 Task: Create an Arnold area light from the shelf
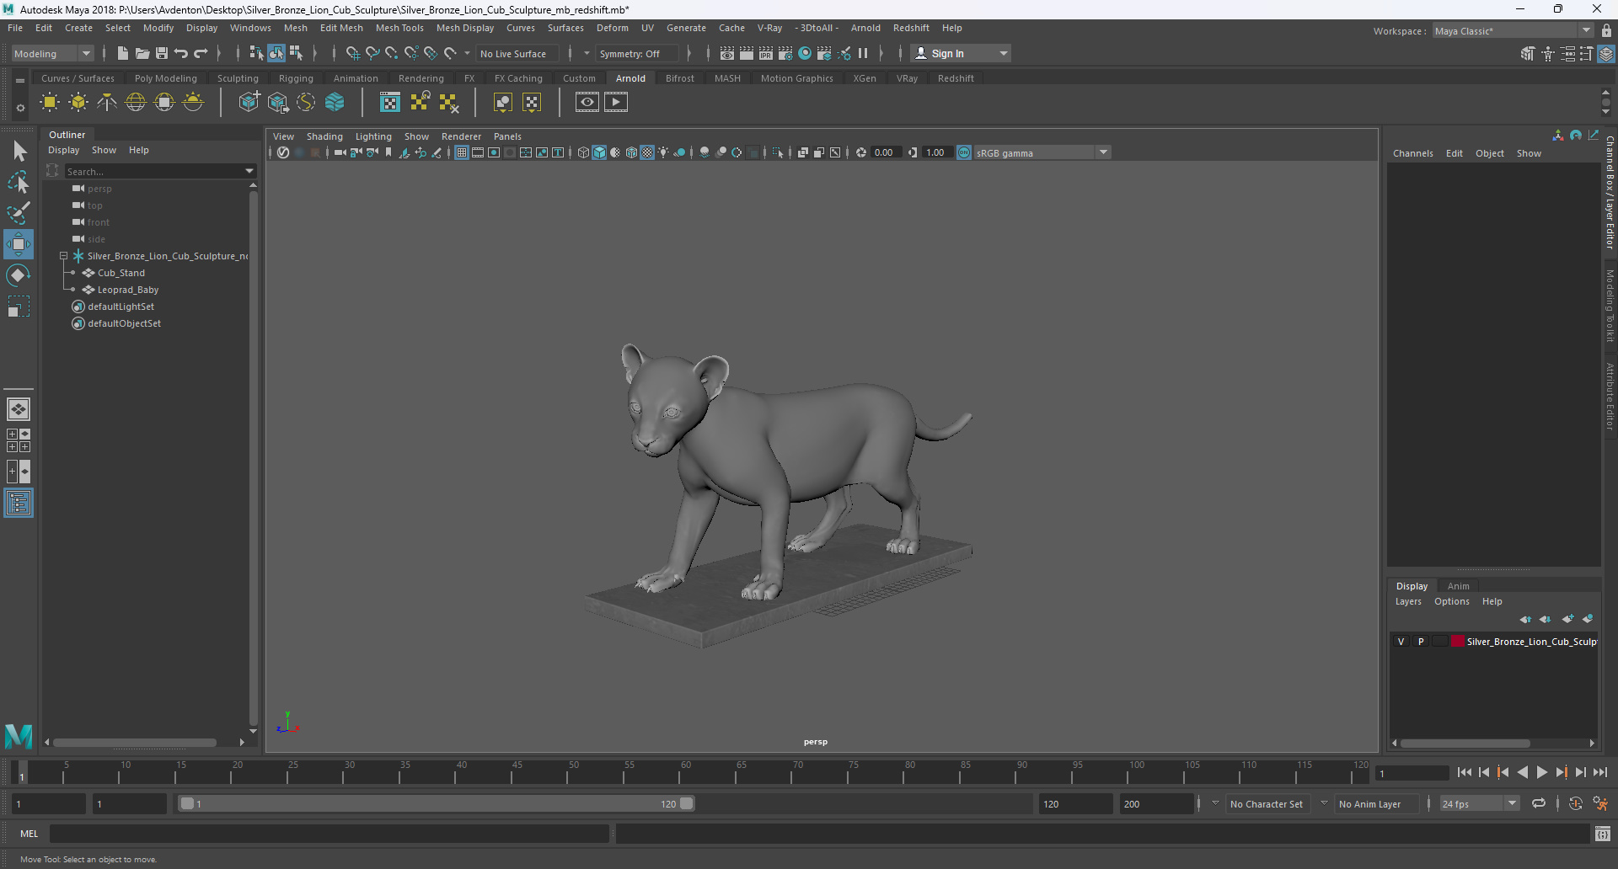[50, 103]
